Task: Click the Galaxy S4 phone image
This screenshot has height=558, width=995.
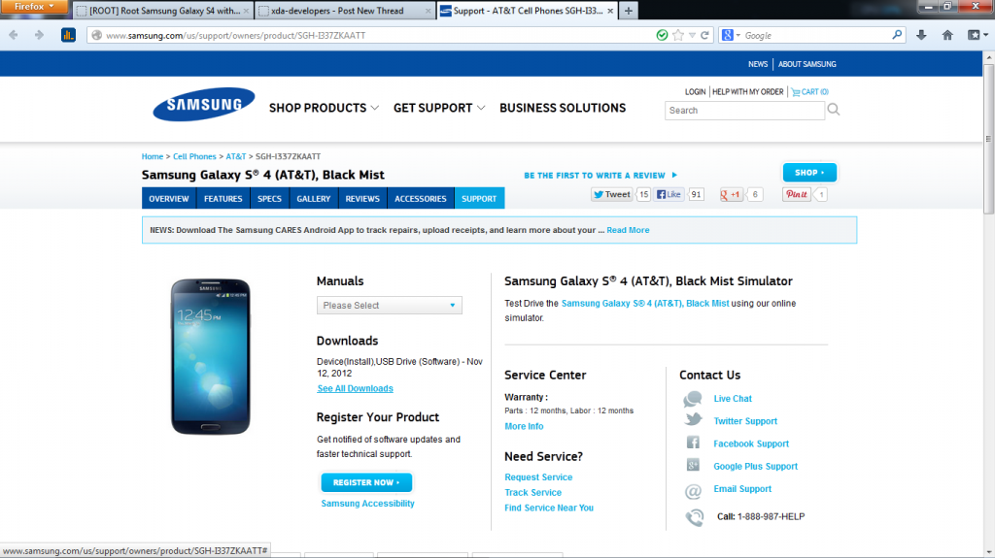Action: 211,357
